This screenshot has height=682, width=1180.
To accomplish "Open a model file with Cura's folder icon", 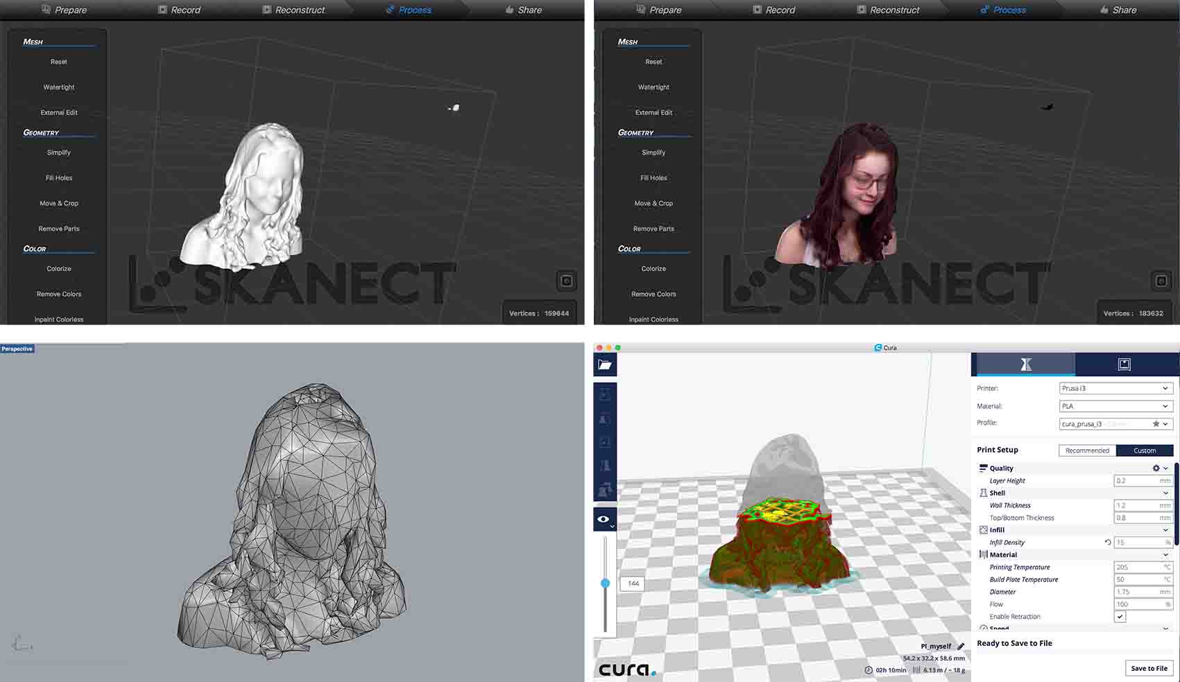I will (605, 365).
